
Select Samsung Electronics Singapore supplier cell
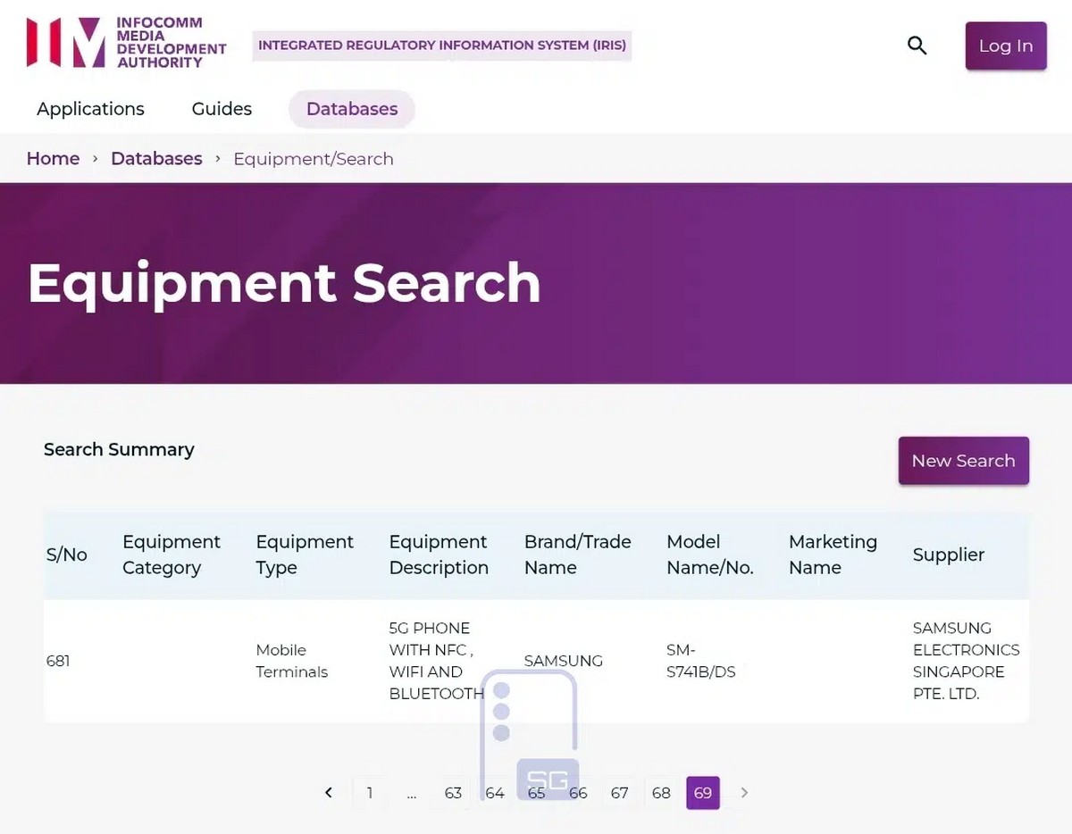(967, 661)
